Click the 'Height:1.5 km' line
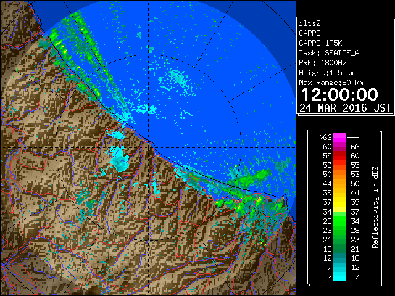The height and width of the screenshot is (296, 395). (326, 73)
